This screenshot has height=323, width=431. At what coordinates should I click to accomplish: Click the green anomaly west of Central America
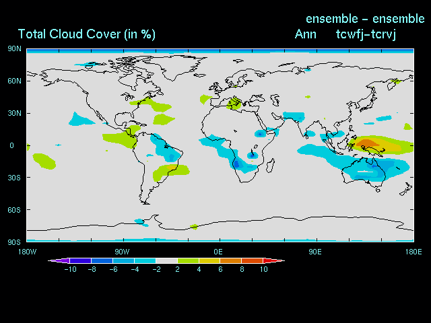click(120, 139)
